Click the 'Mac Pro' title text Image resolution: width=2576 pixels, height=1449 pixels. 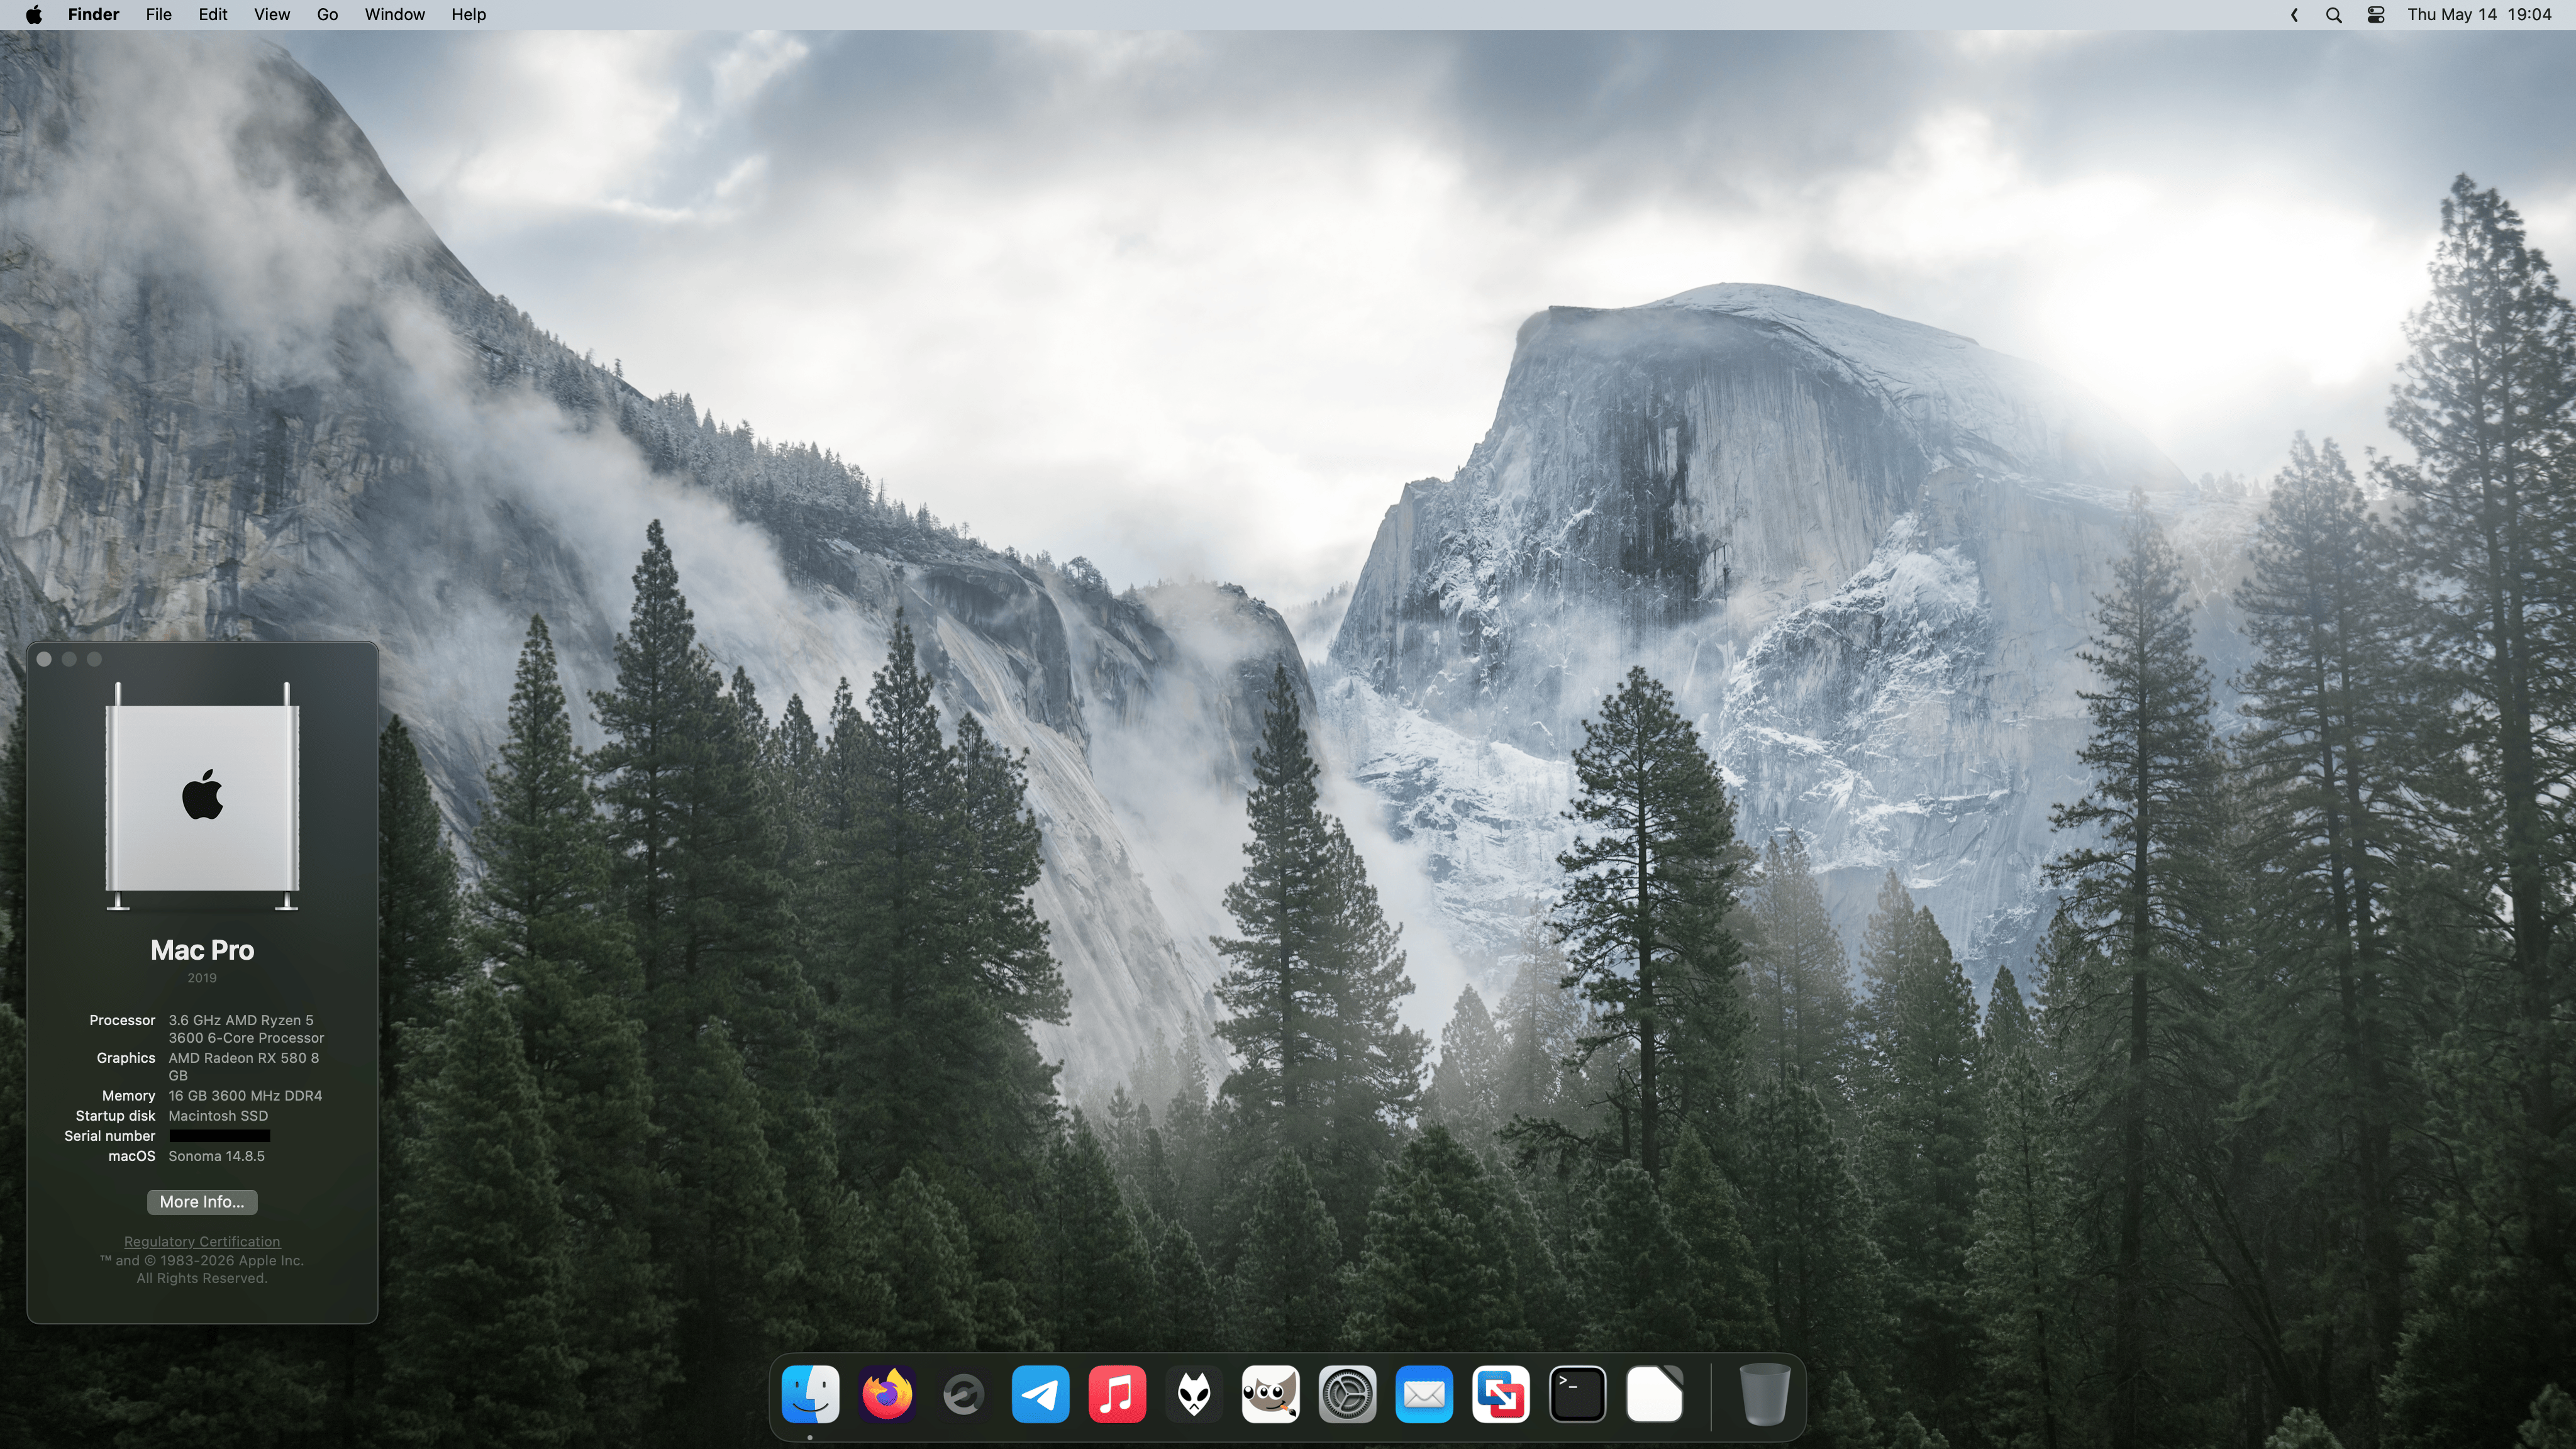(x=202, y=950)
